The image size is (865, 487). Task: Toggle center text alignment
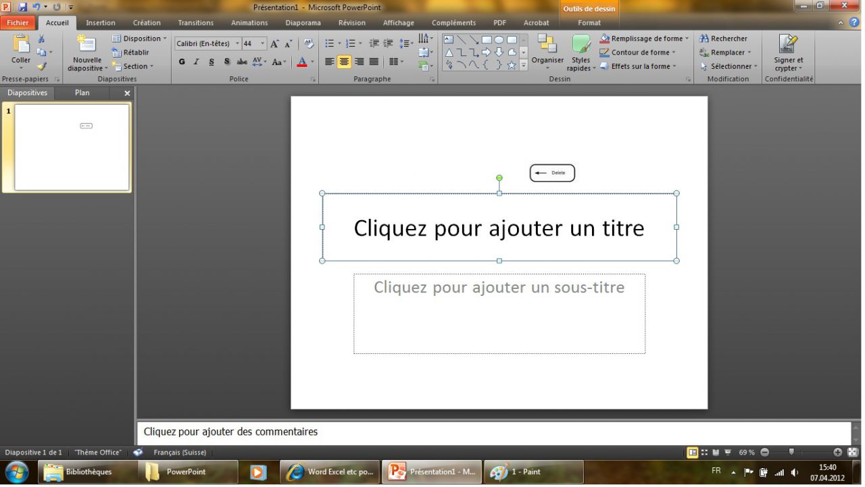coord(344,62)
